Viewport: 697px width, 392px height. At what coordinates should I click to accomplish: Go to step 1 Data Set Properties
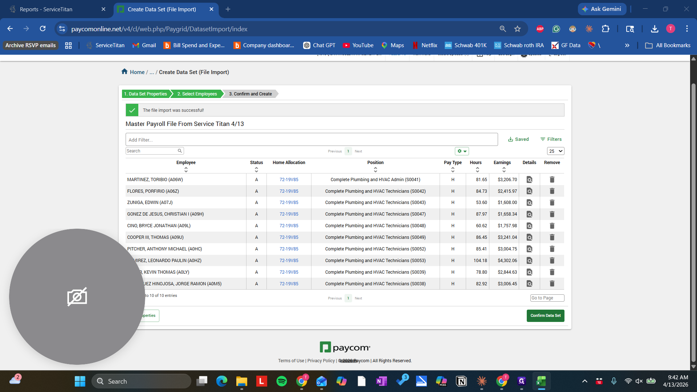click(145, 94)
